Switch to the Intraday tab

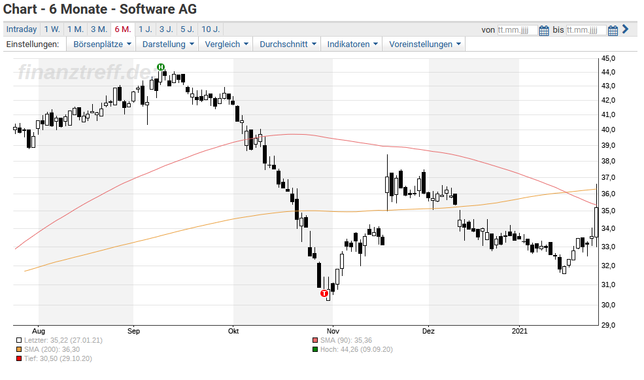coord(22,29)
